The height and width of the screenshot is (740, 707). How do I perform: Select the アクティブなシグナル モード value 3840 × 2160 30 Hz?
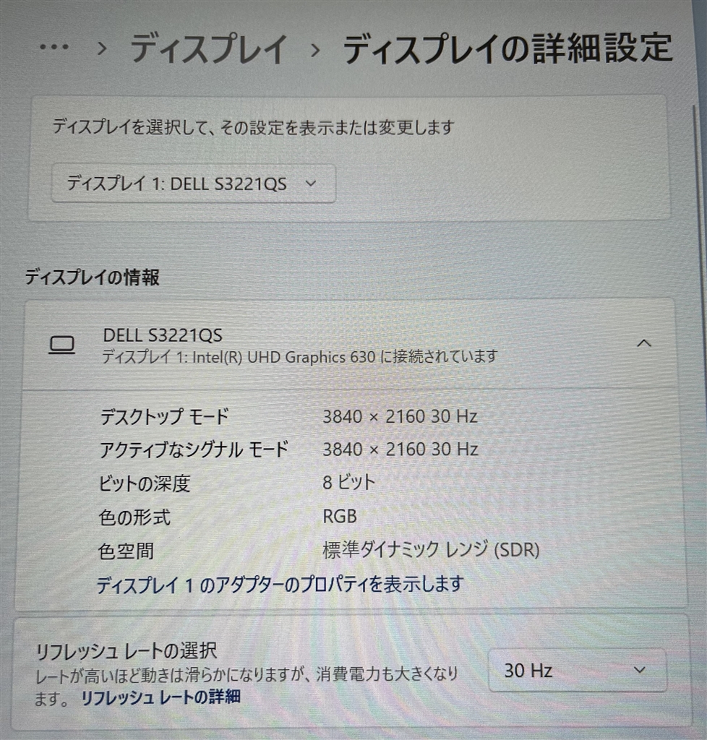400,449
